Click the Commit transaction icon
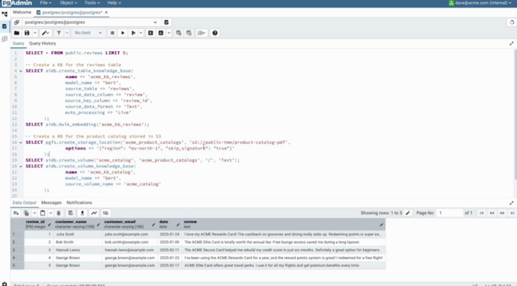 point(179,33)
